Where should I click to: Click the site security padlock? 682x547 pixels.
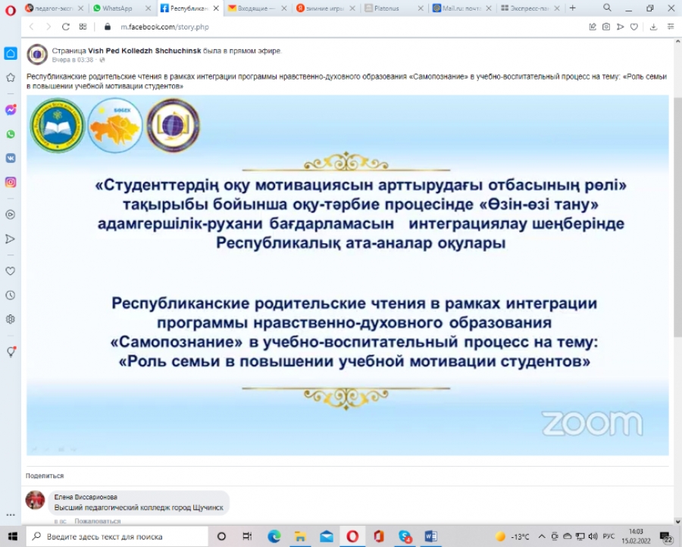[x=108, y=27]
